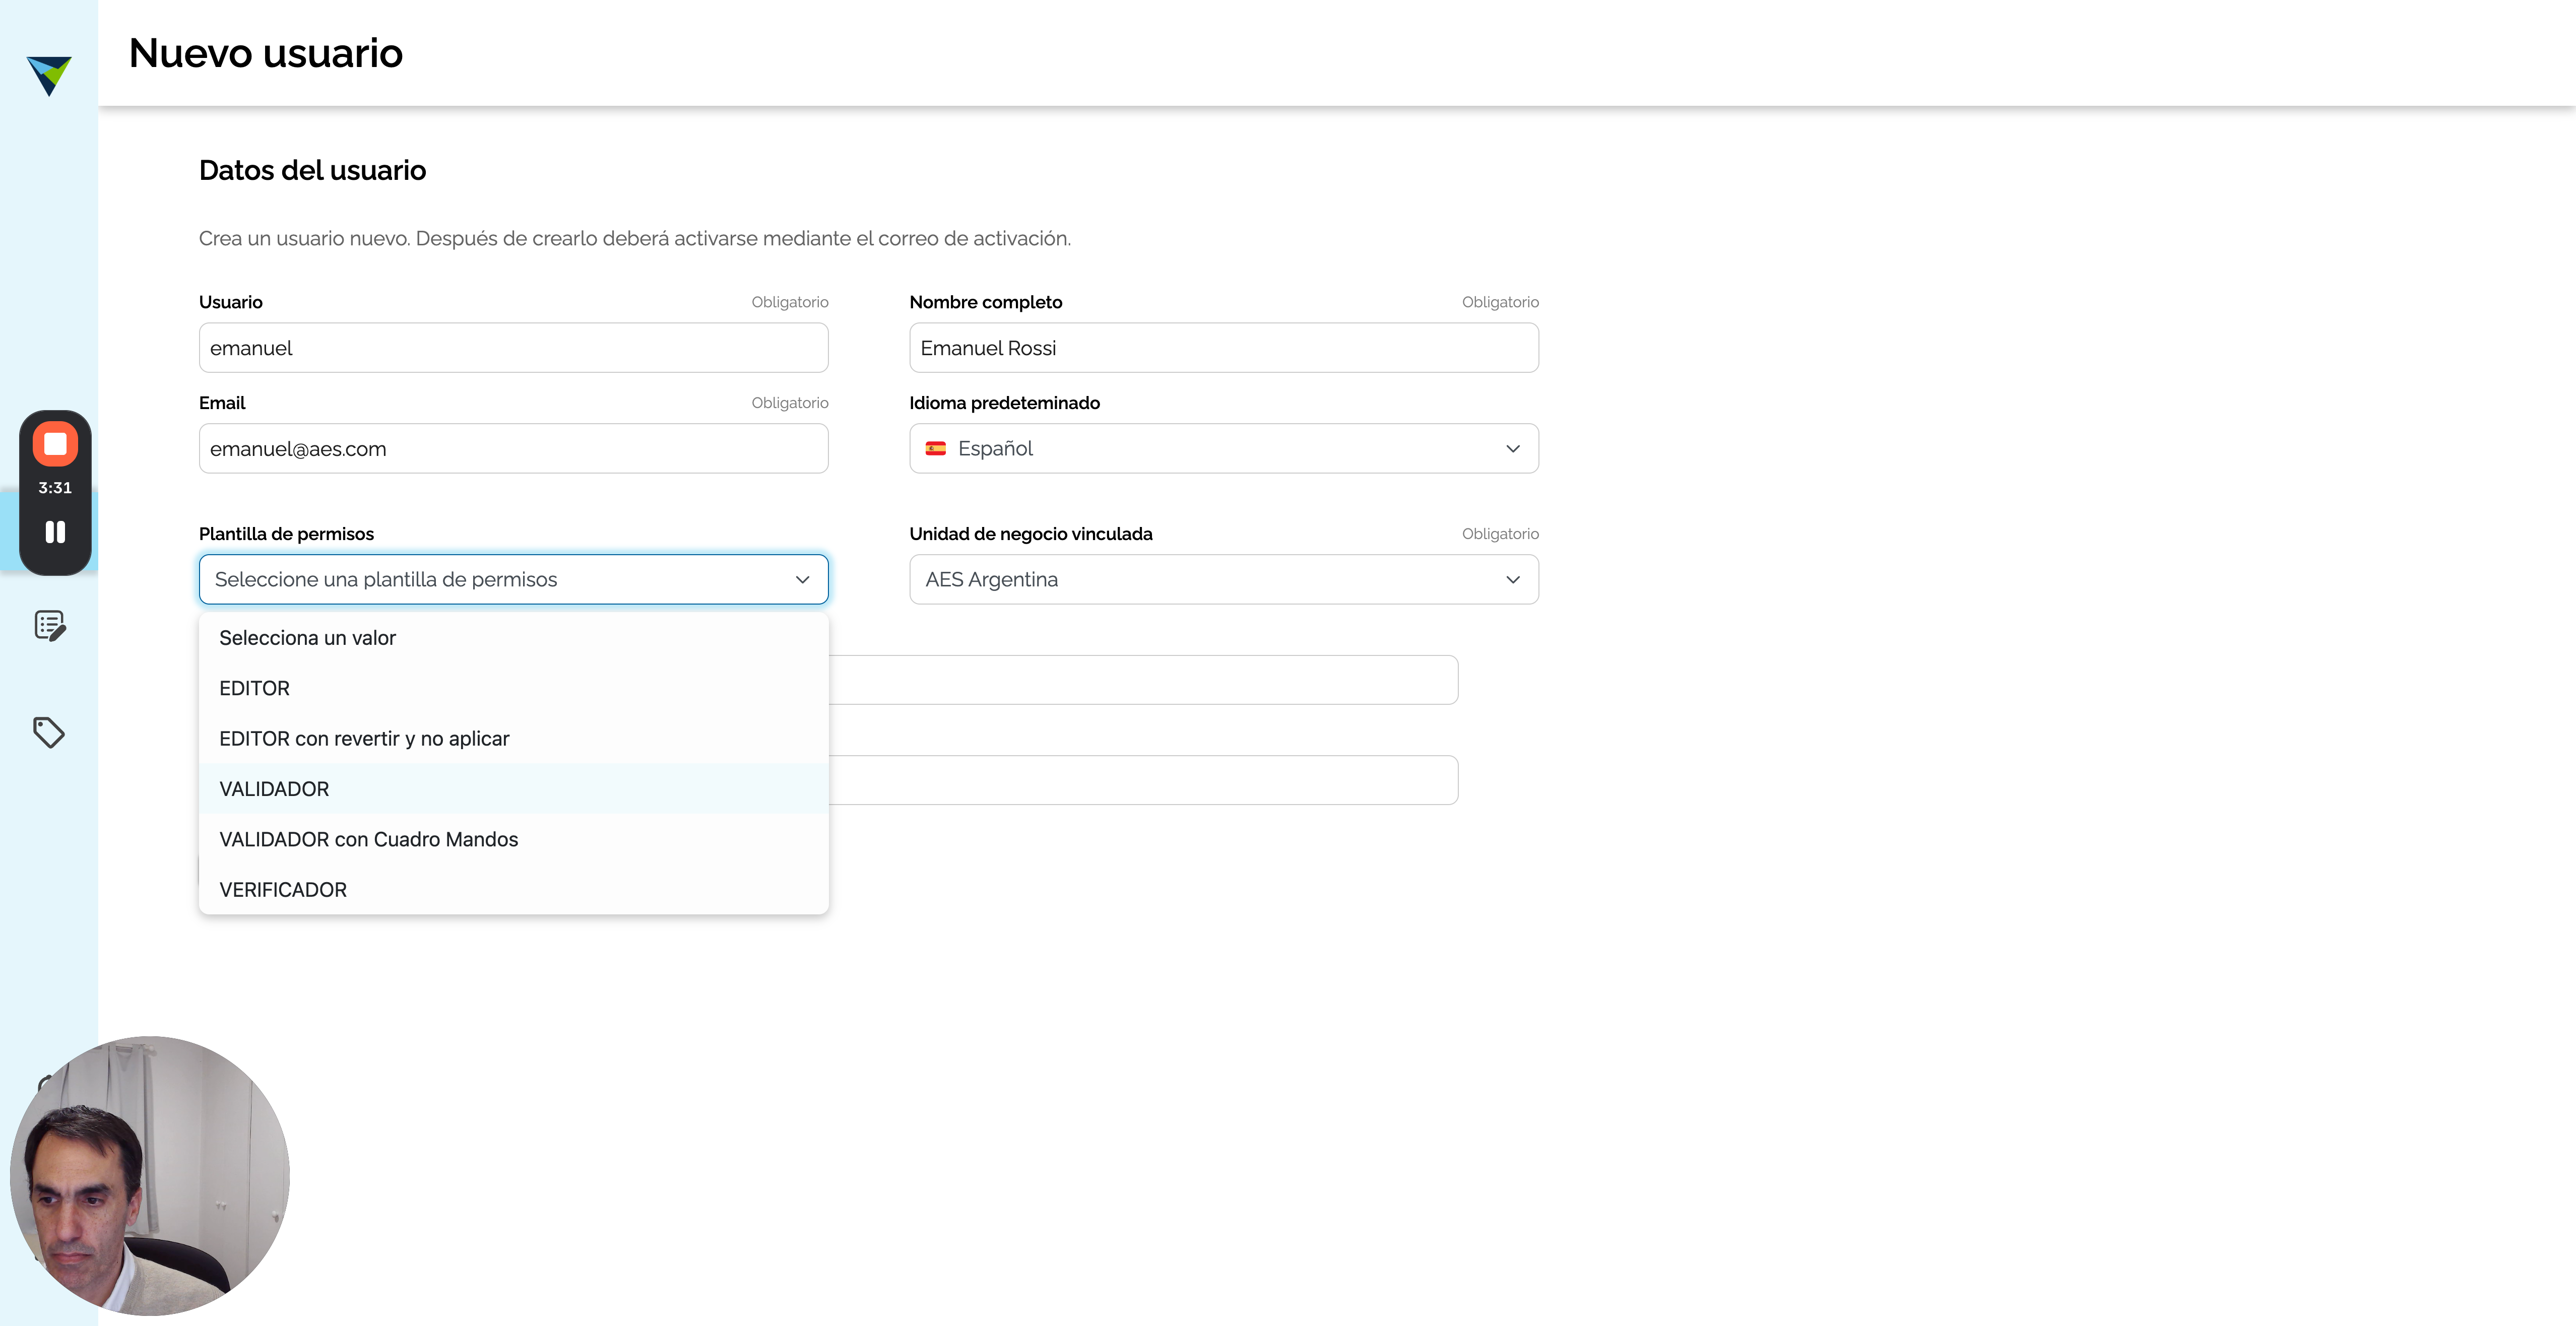Screen dimensions: 2576x1326
Task: Open the tags sidebar icon
Action: click(49, 733)
